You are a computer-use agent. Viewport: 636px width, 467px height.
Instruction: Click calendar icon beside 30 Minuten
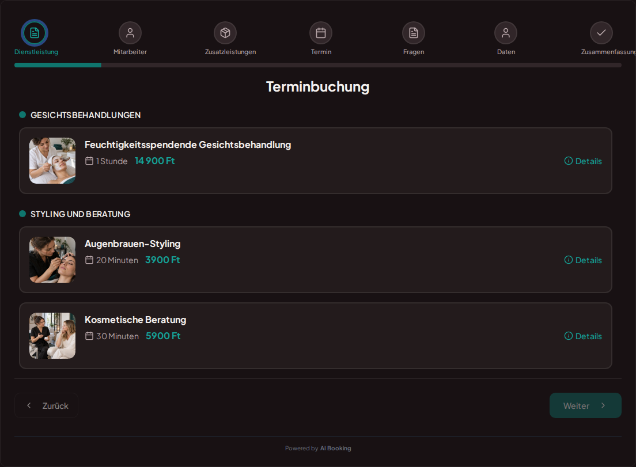[x=89, y=336]
